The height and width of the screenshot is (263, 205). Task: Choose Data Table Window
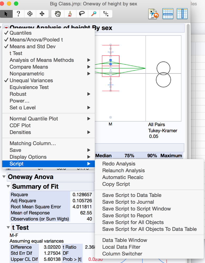click(x=149, y=240)
